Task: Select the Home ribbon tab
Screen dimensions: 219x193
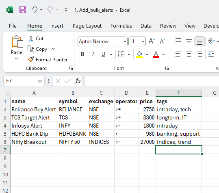Action: click(35, 26)
